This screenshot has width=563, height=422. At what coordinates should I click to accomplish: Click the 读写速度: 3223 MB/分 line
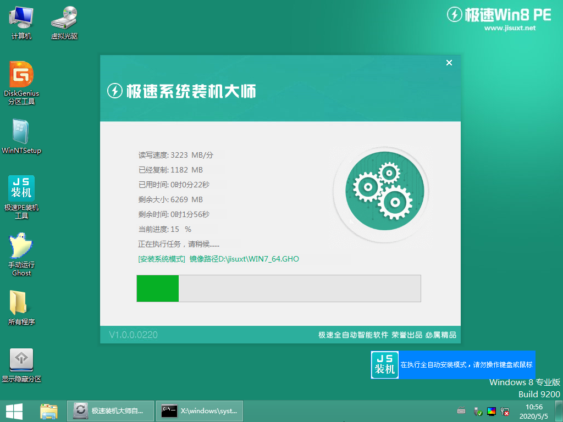coord(175,155)
